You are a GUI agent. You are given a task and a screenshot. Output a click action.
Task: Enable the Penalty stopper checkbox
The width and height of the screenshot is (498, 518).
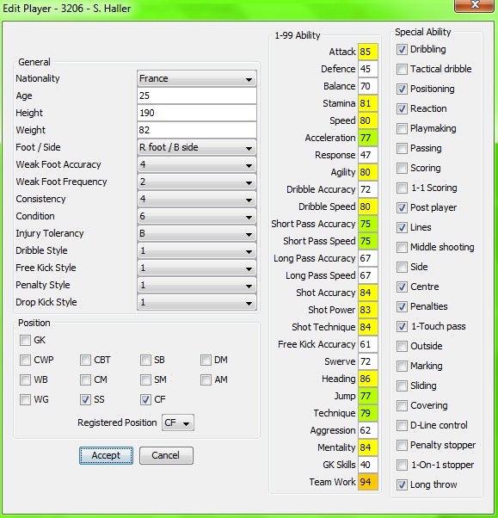402,445
